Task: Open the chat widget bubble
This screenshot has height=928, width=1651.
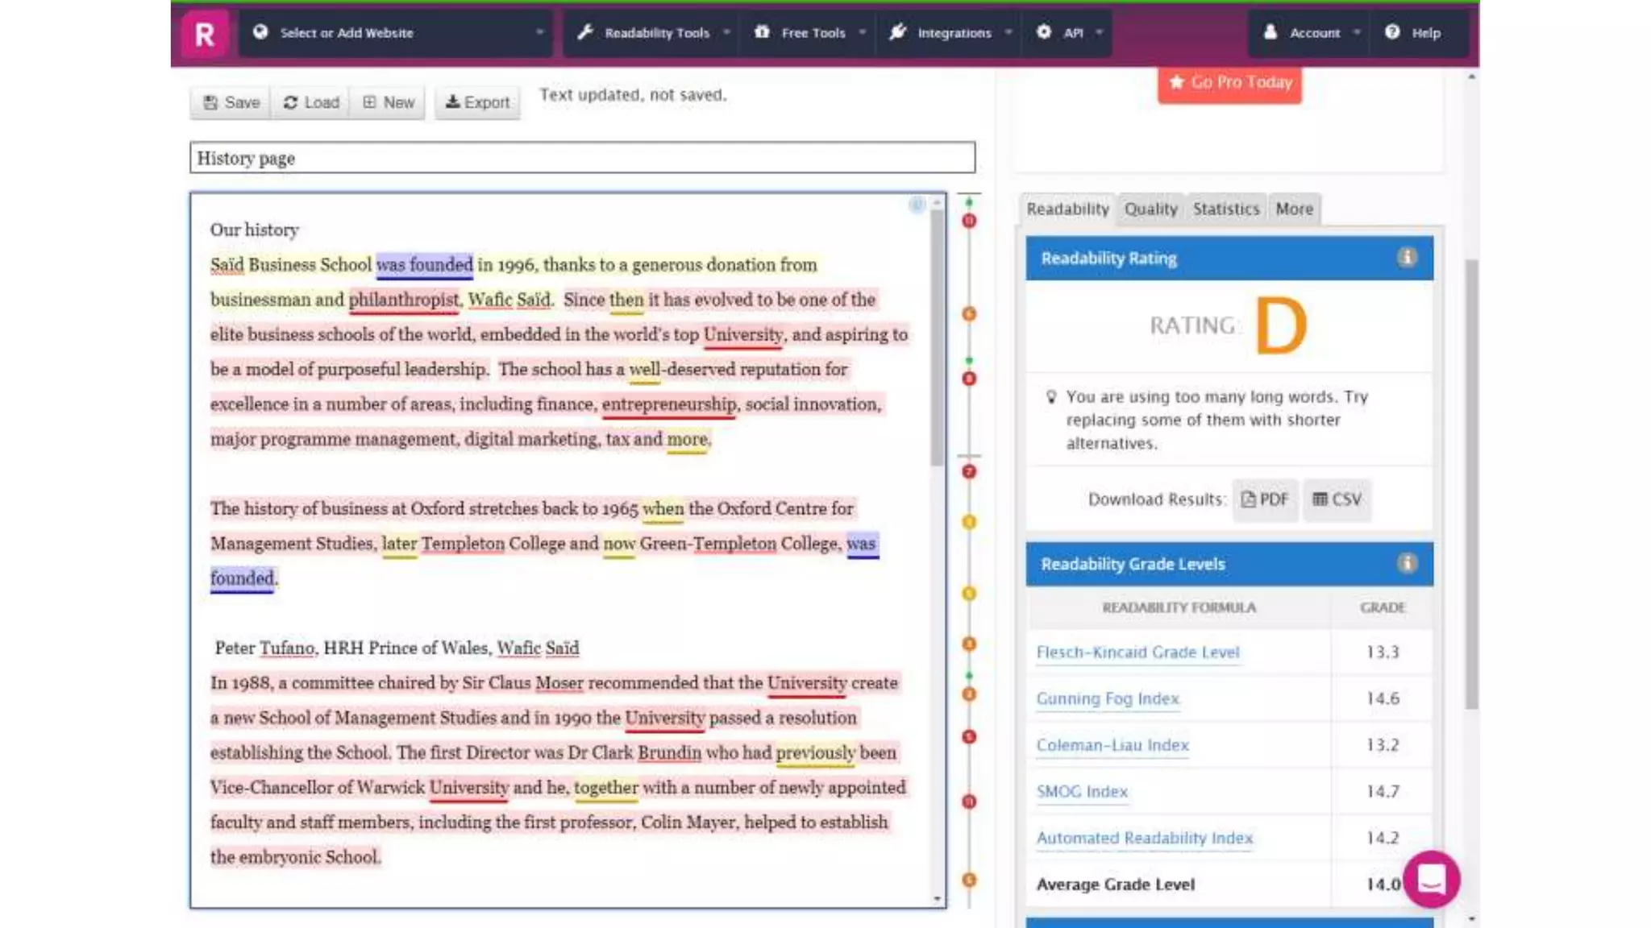Action: [x=1432, y=880]
